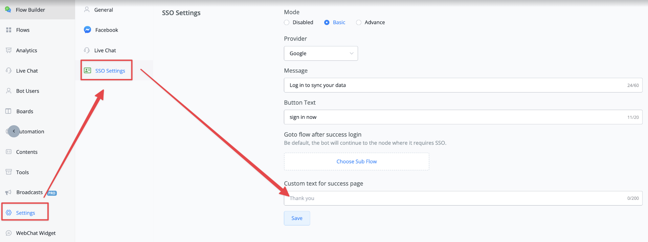This screenshot has width=648, height=242.
Task: Open the Choose Sub Flow selector
Action: 356,161
